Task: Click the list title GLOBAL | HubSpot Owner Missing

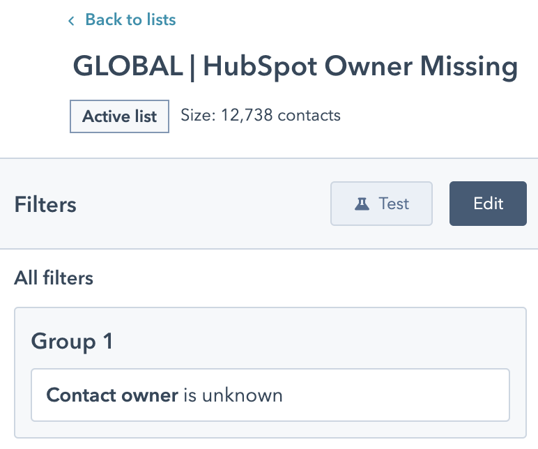Action: pos(295,67)
